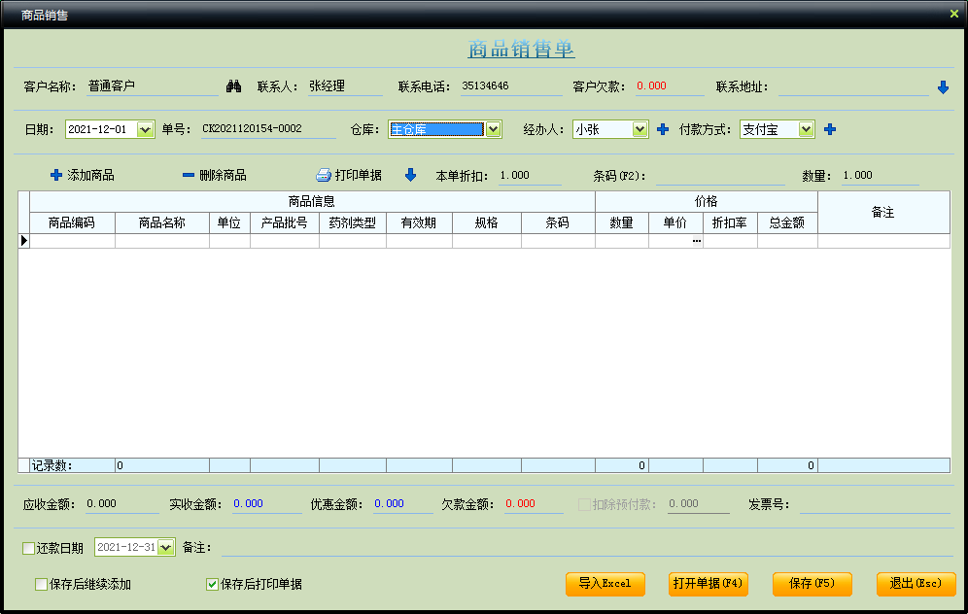Image resolution: width=968 pixels, height=614 pixels.
Task: Click the 商品信息 group header
Action: (x=312, y=202)
